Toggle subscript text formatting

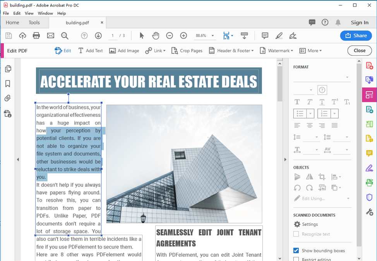pyautogui.click(x=347, y=102)
